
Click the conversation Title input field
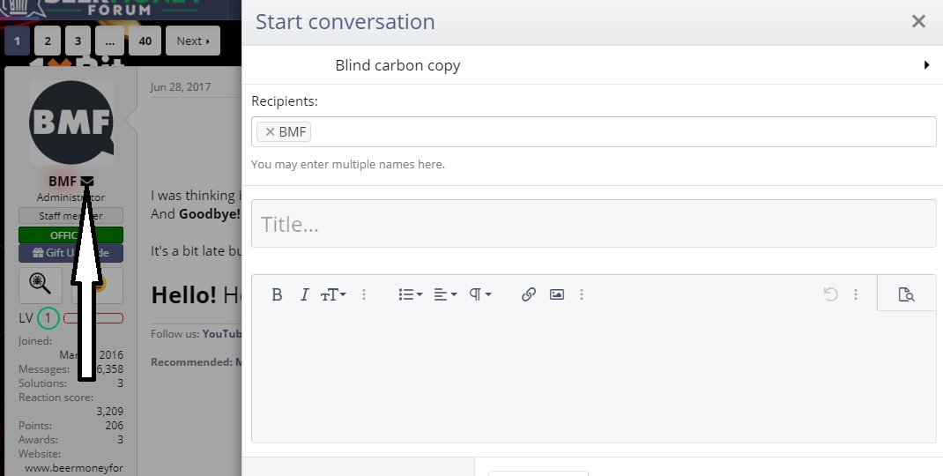(x=593, y=224)
